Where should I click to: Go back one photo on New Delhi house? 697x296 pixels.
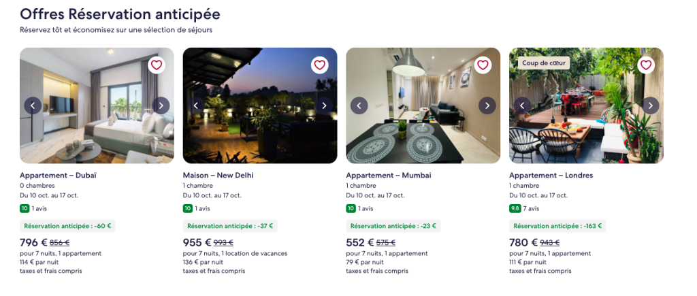(196, 105)
